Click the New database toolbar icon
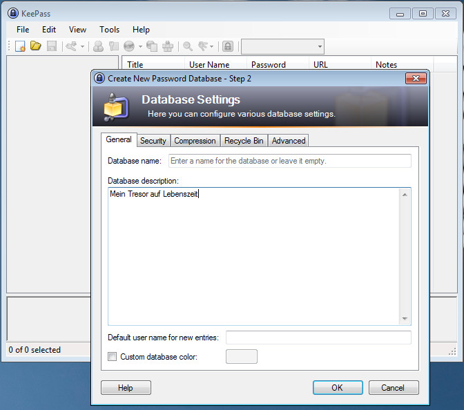The image size is (464, 410). [x=20, y=46]
